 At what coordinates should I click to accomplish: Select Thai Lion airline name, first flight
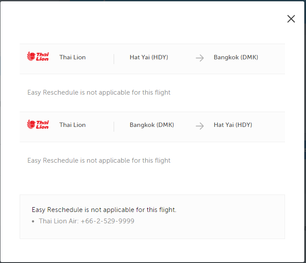click(x=73, y=57)
